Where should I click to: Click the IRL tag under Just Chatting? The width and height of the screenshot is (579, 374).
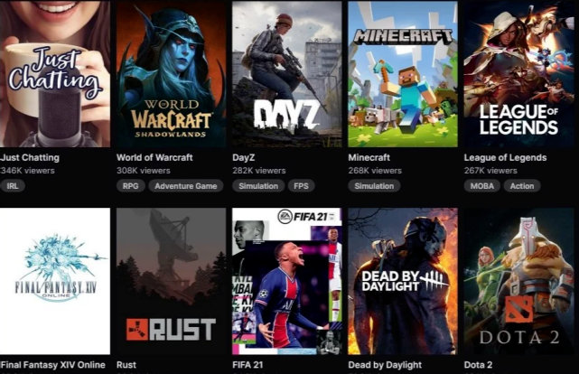[12, 186]
